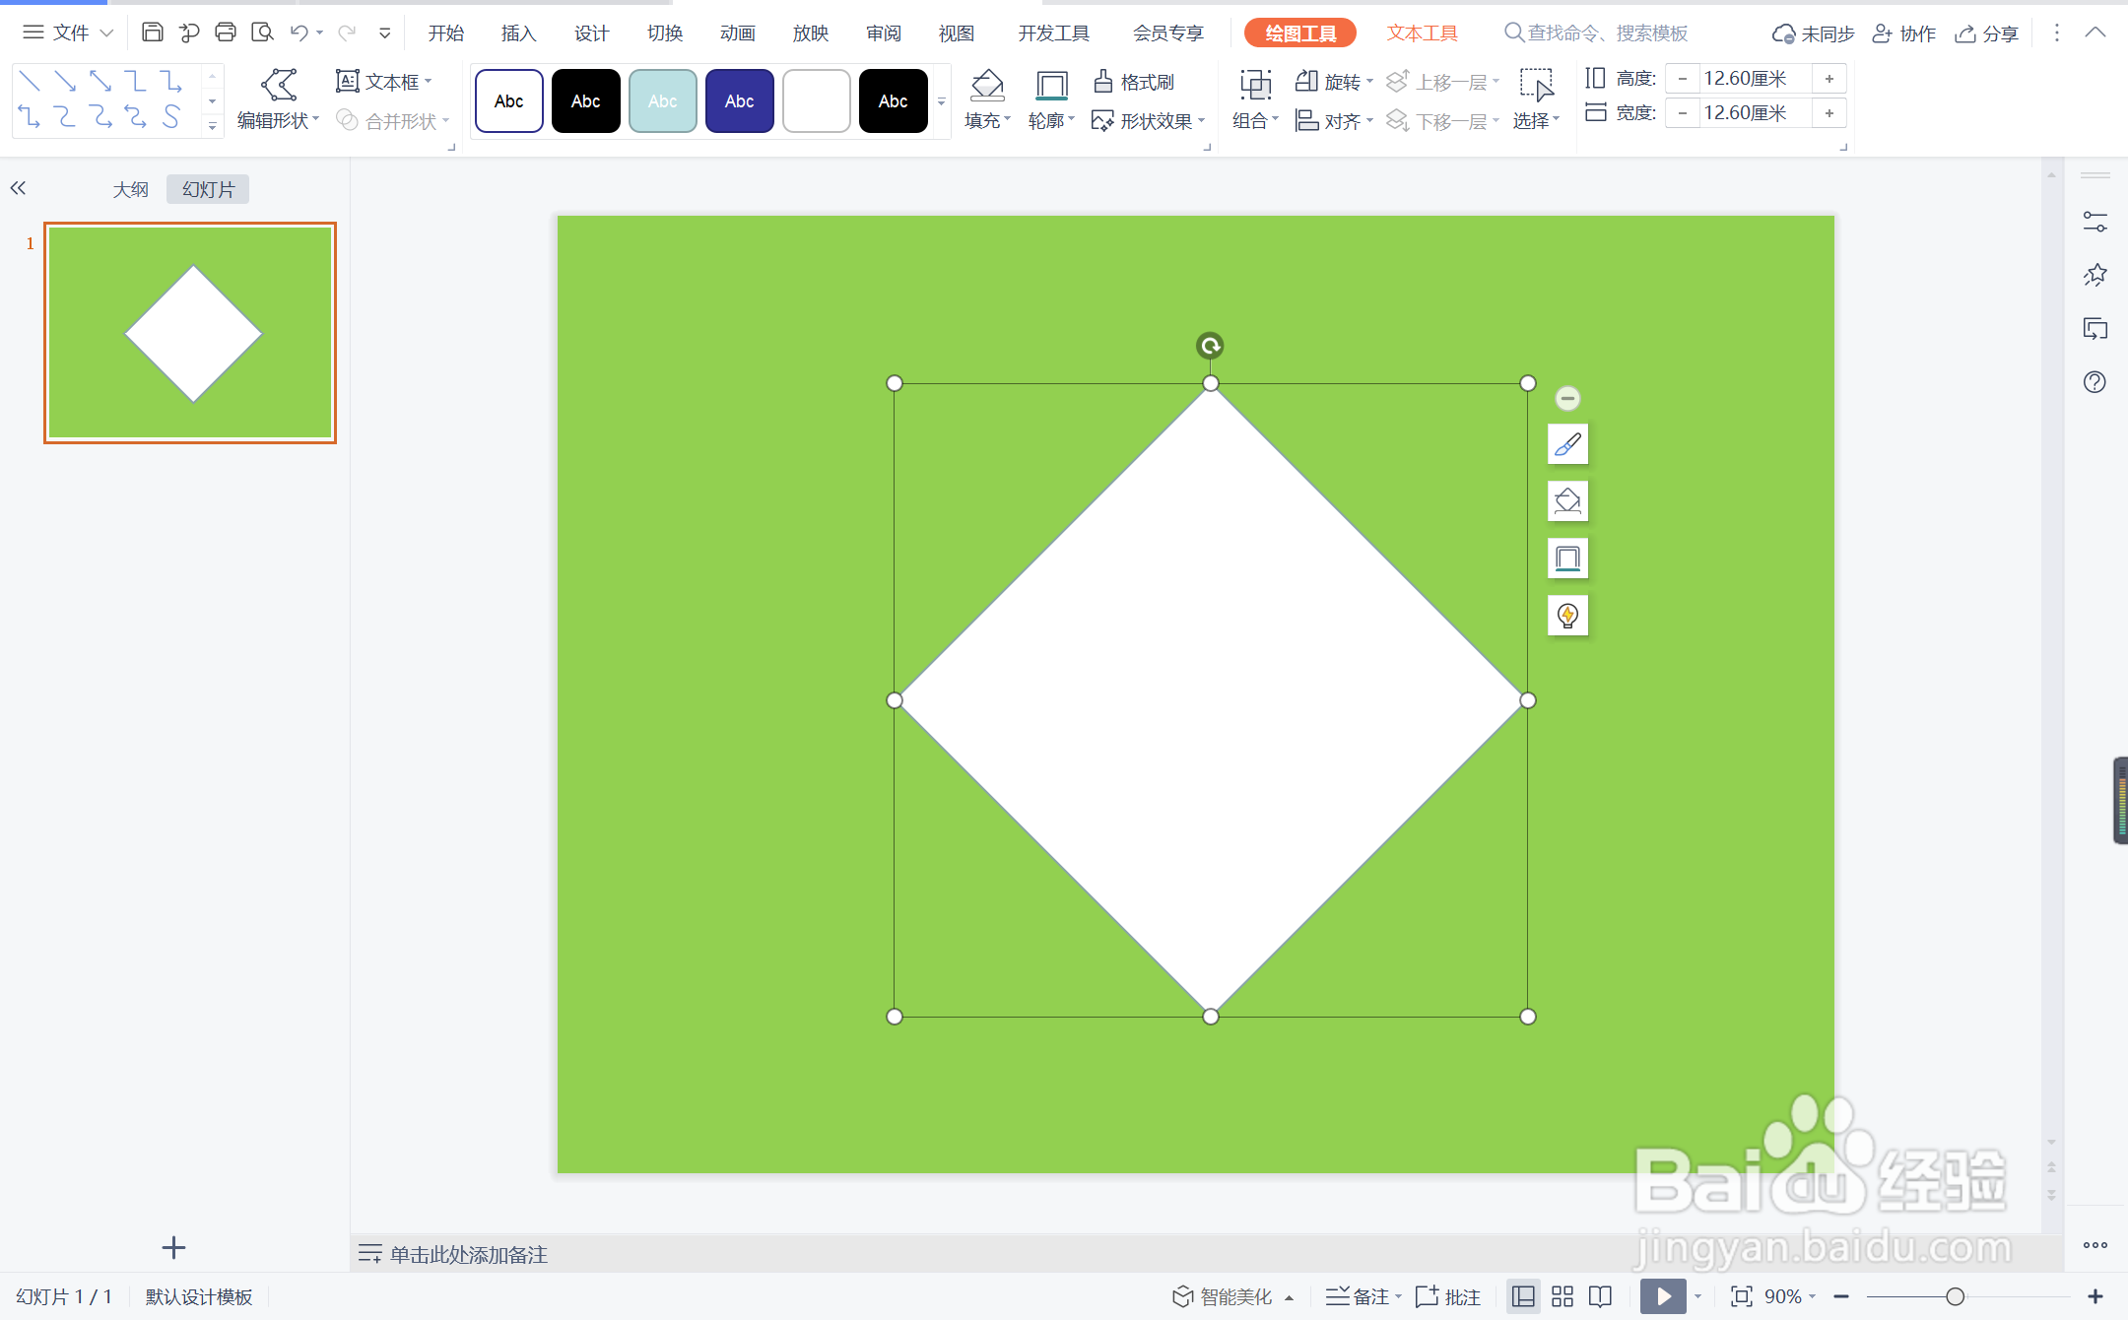
Task: Click the Fill (填充) bucket icon
Action: [987, 85]
